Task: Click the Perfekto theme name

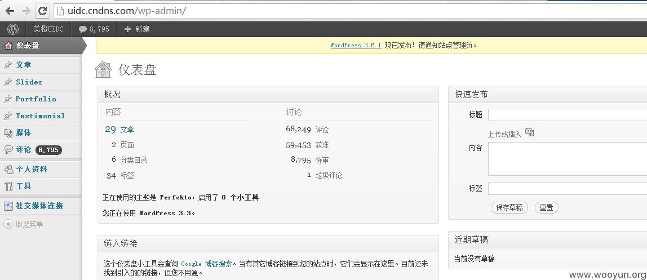Action: (x=175, y=198)
